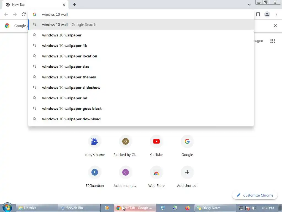The width and height of the screenshot is (282, 212).
Task: Open the Web Store shortcut
Action: tap(156, 177)
